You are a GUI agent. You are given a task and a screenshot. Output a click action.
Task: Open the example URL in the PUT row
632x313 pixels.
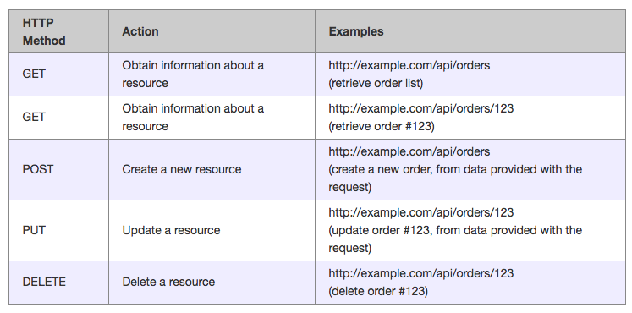[421, 212]
